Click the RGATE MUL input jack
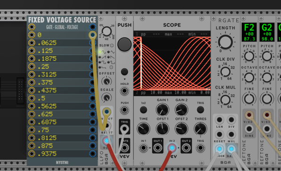Viewport: 281px width, 171px height. tap(231, 134)
